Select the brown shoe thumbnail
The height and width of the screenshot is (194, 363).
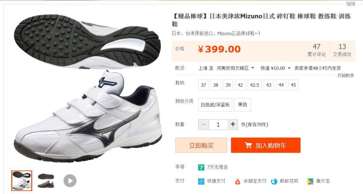tap(46, 181)
